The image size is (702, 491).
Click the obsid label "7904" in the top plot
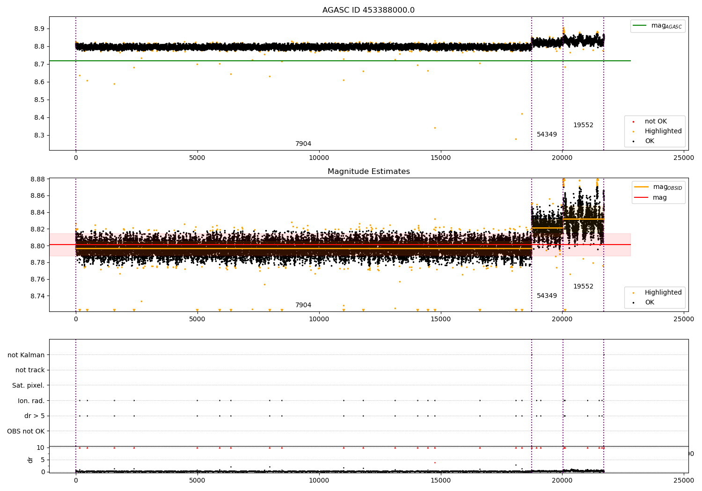coord(303,144)
